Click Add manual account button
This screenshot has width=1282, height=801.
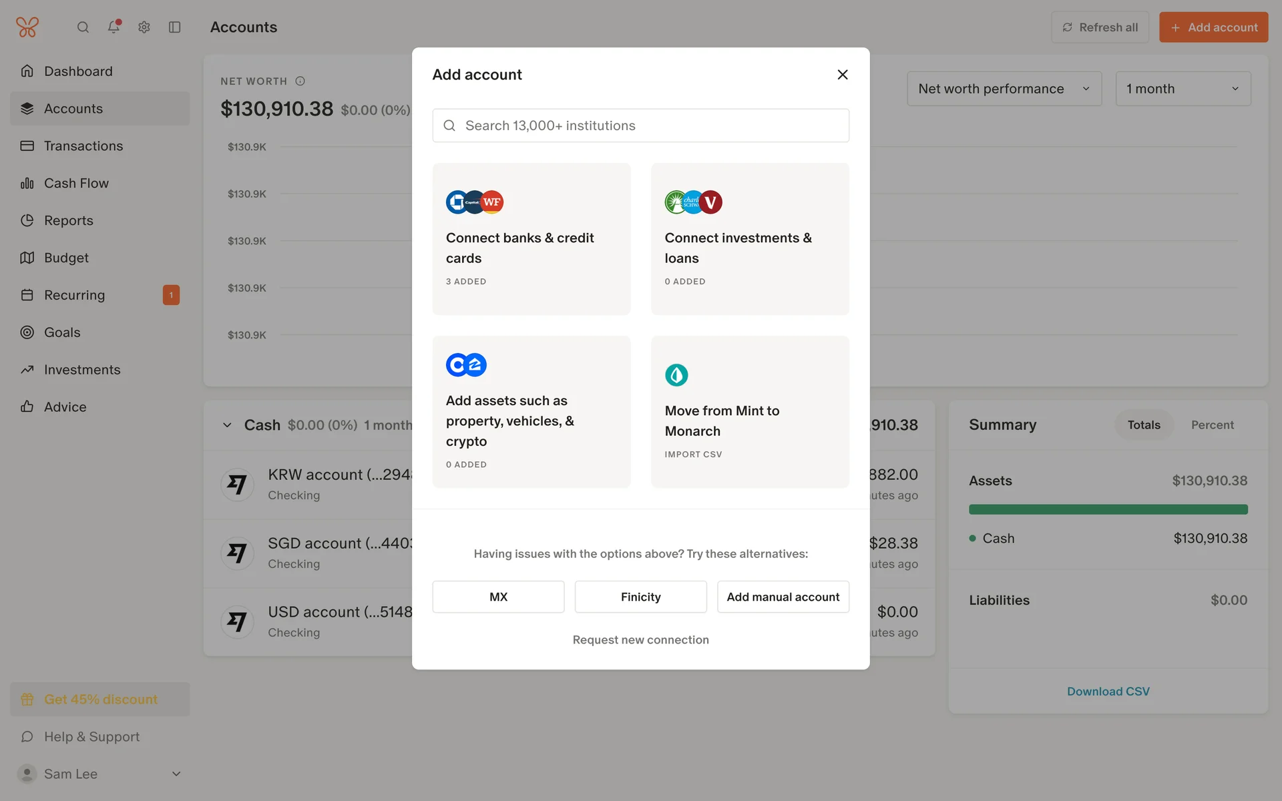tap(783, 597)
